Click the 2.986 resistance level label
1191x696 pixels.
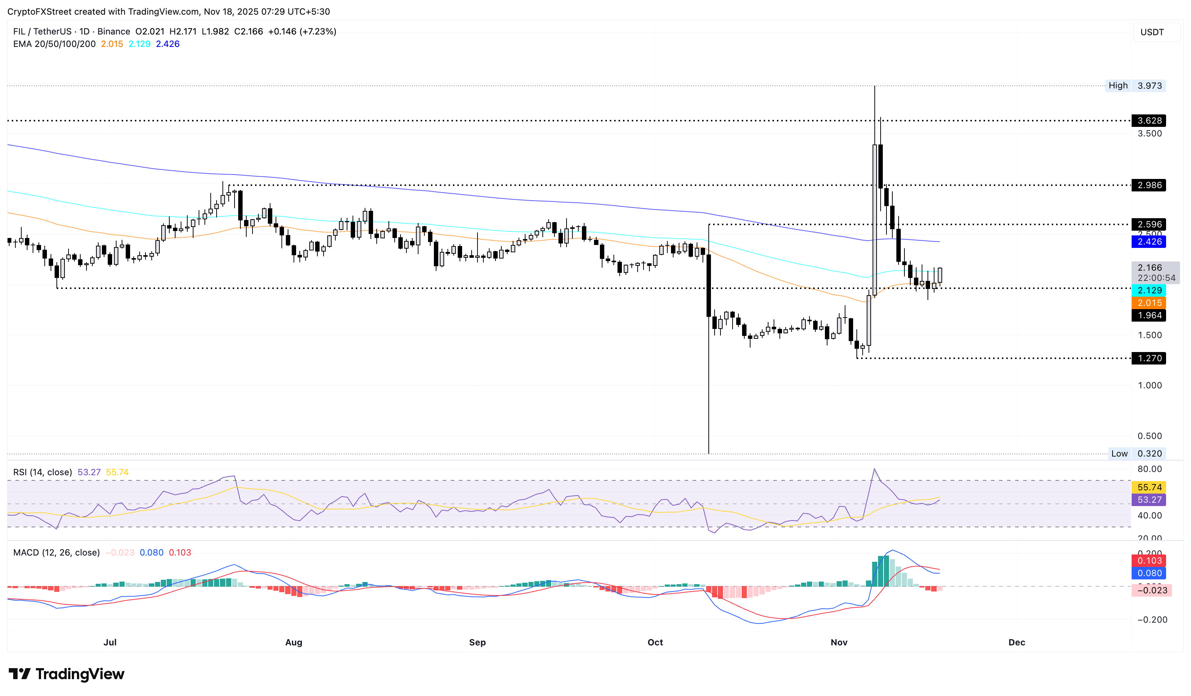pos(1150,185)
